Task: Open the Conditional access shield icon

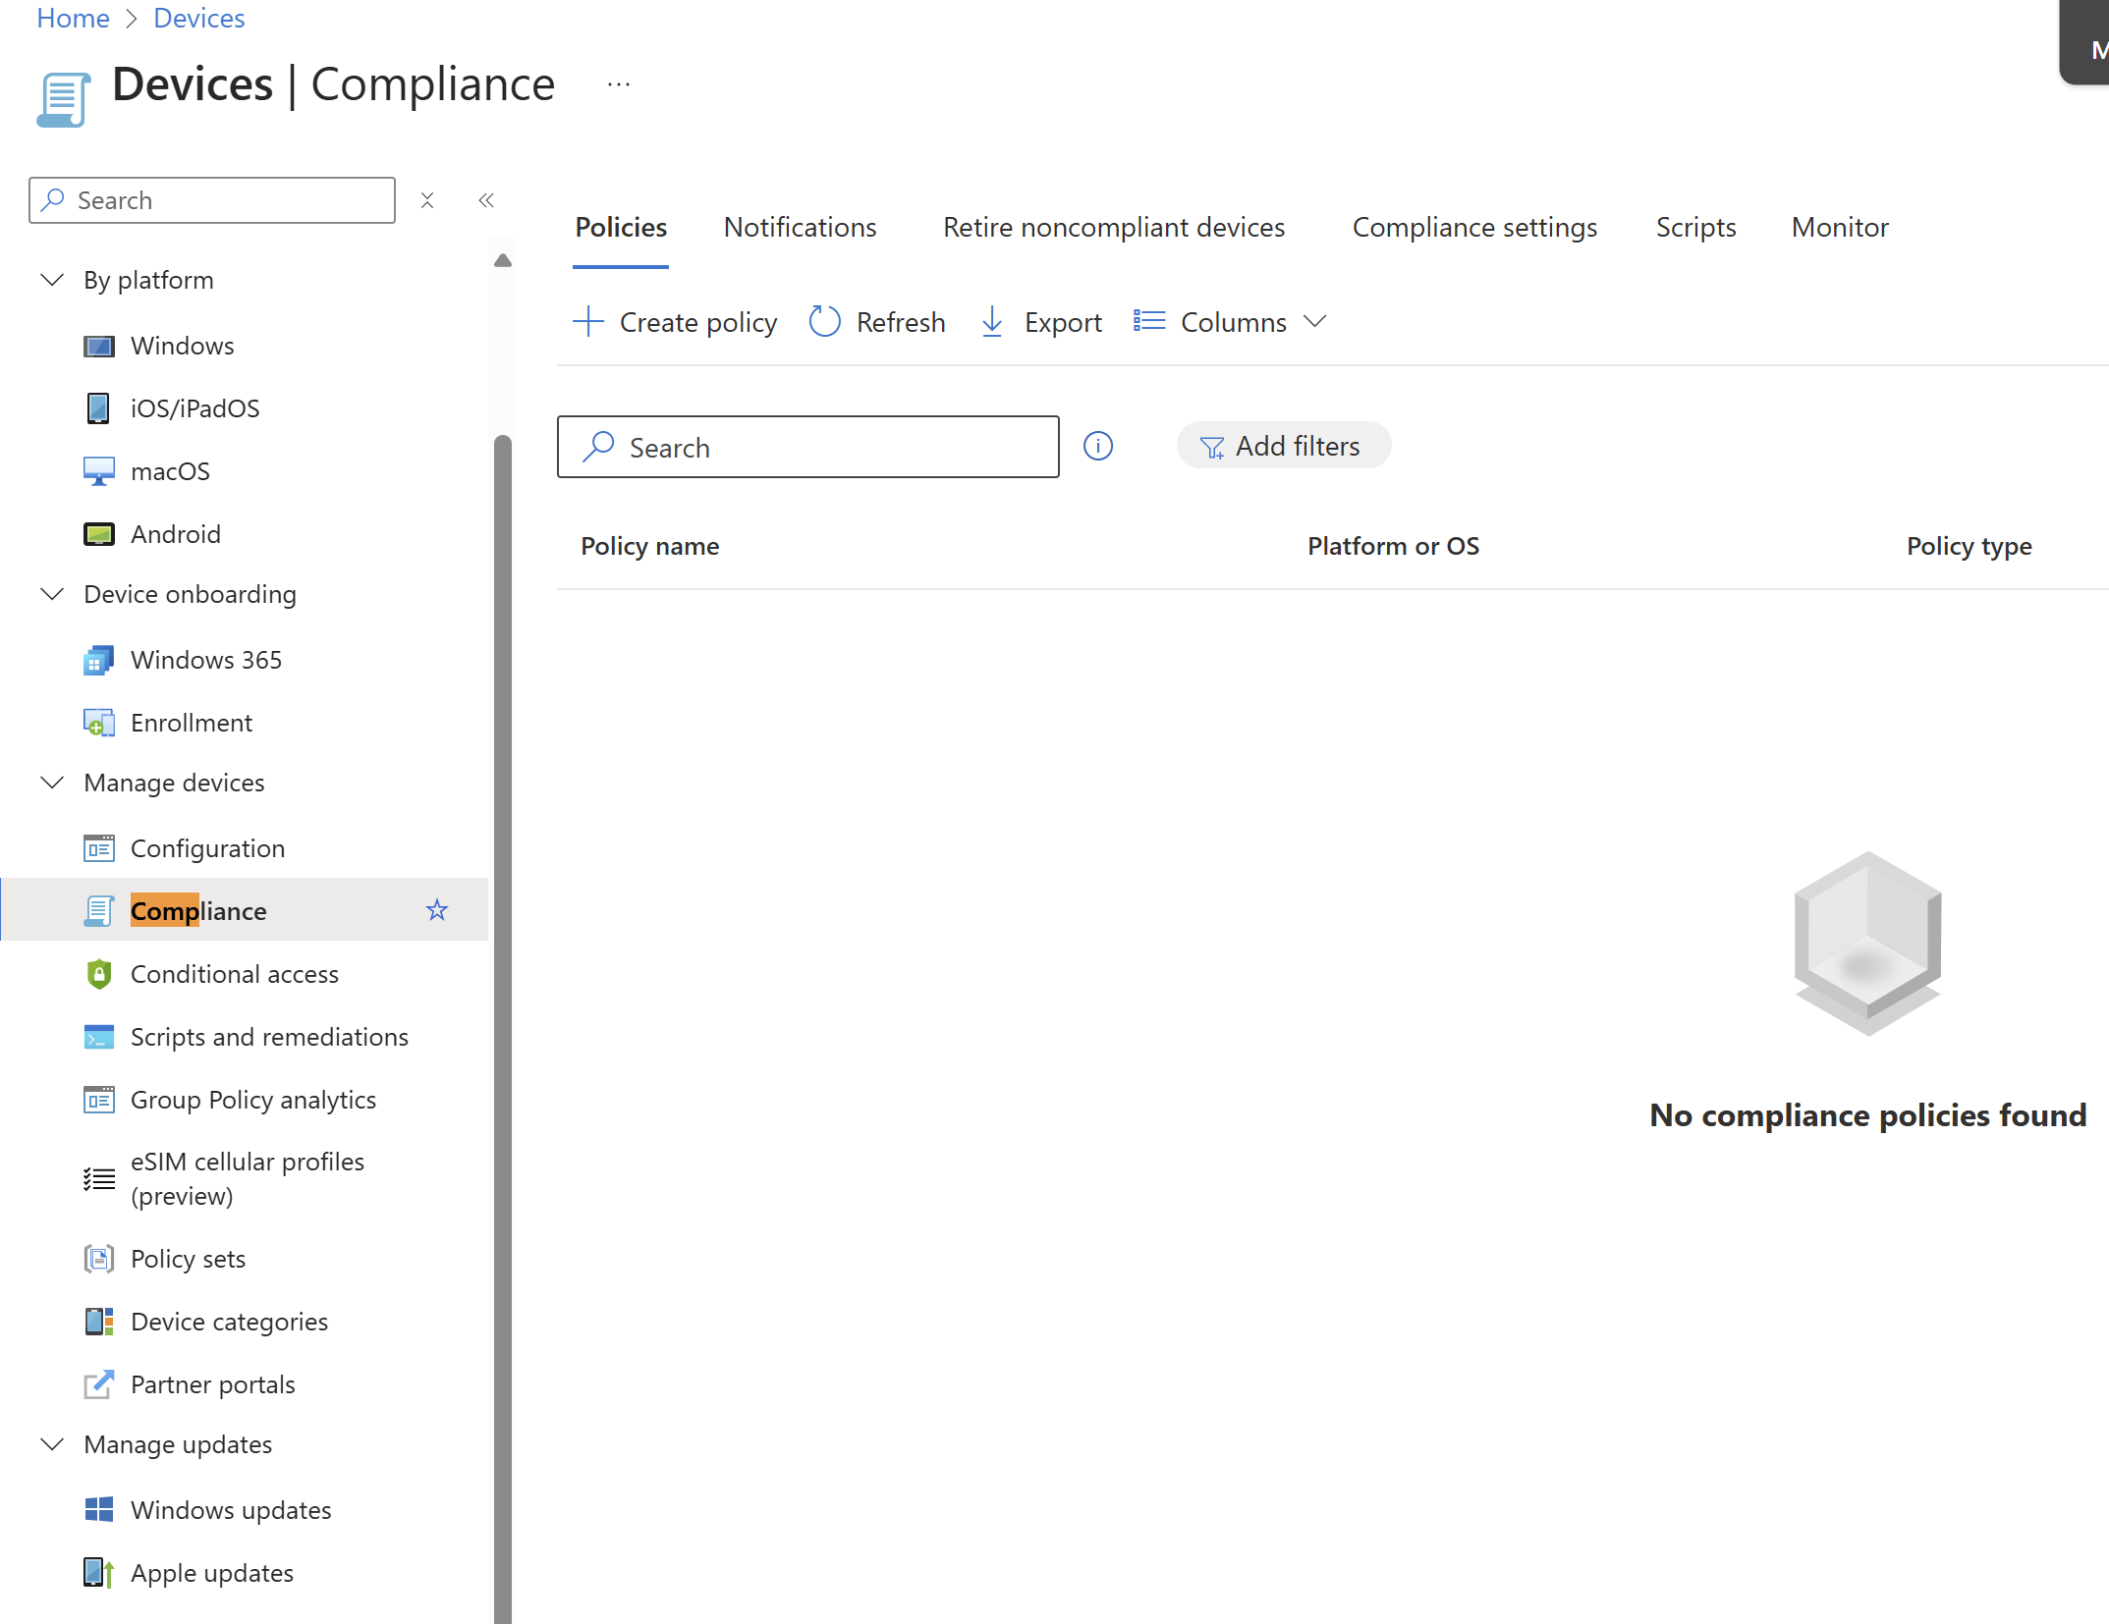Action: click(x=98, y=974)
